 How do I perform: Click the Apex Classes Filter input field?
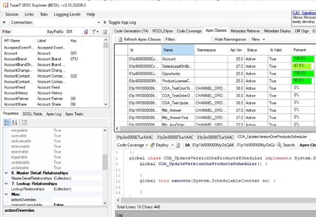193,39
